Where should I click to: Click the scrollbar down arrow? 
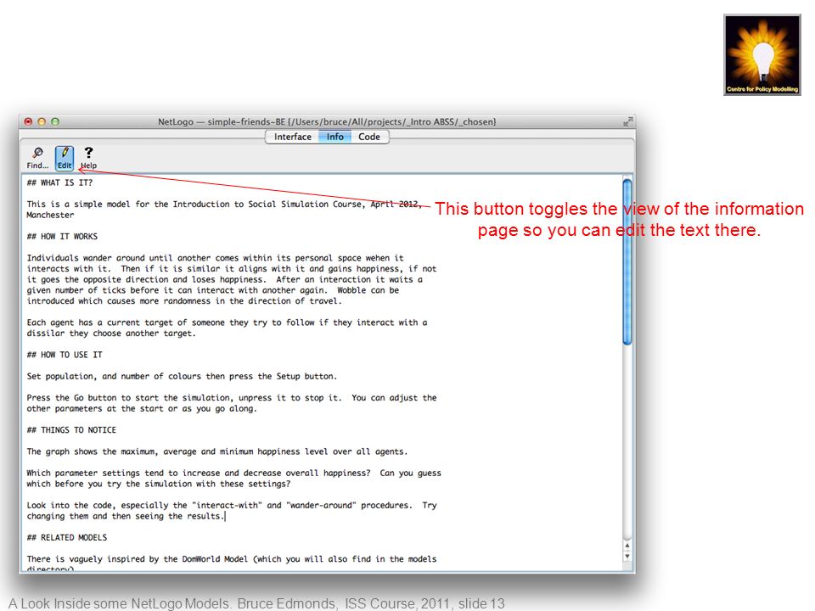627,556
